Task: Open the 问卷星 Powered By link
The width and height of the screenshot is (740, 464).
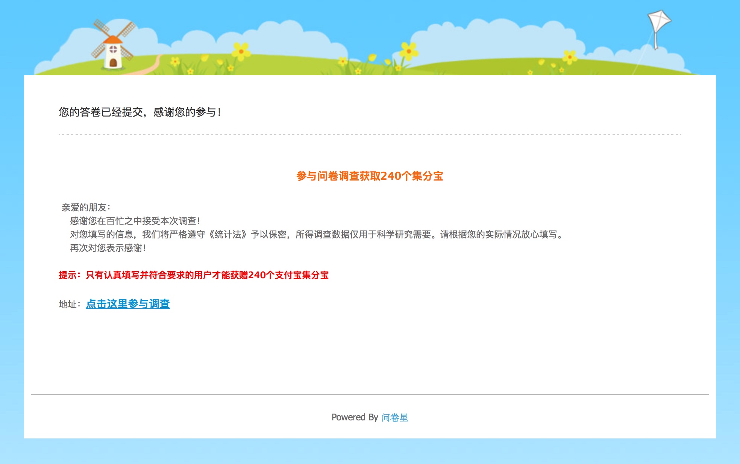Action: coord(394,417)
